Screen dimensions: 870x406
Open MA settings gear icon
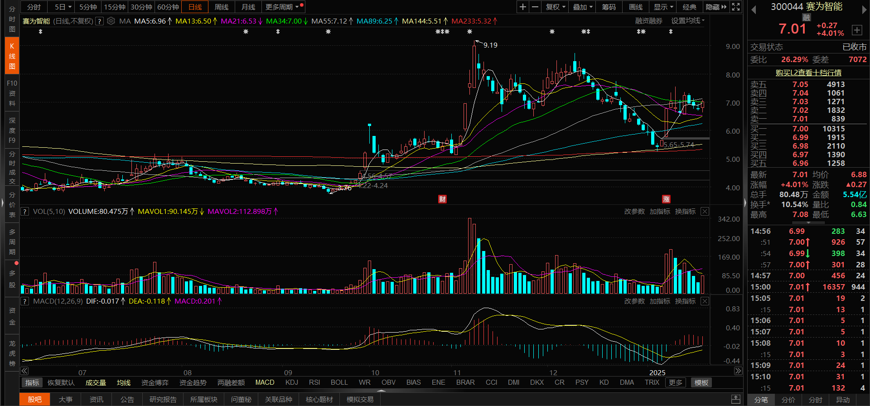111,21
